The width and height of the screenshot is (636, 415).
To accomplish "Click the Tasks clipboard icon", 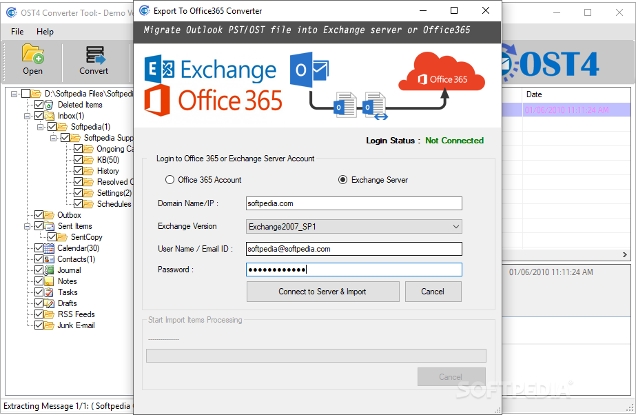I will 49,292.
